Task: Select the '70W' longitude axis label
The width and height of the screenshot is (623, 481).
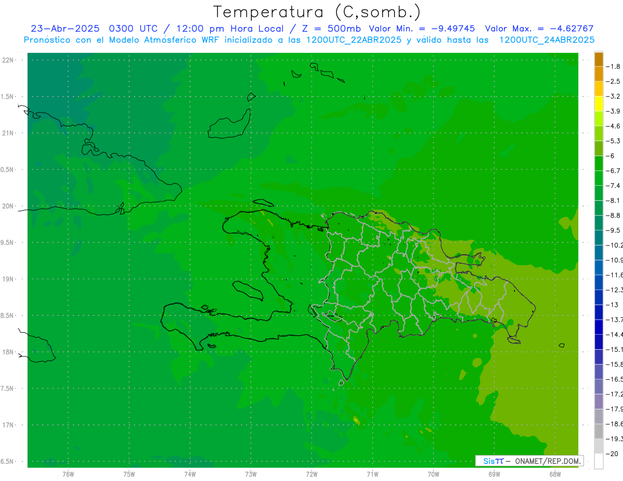Action: pyautogui.click(x=433, y=474)
